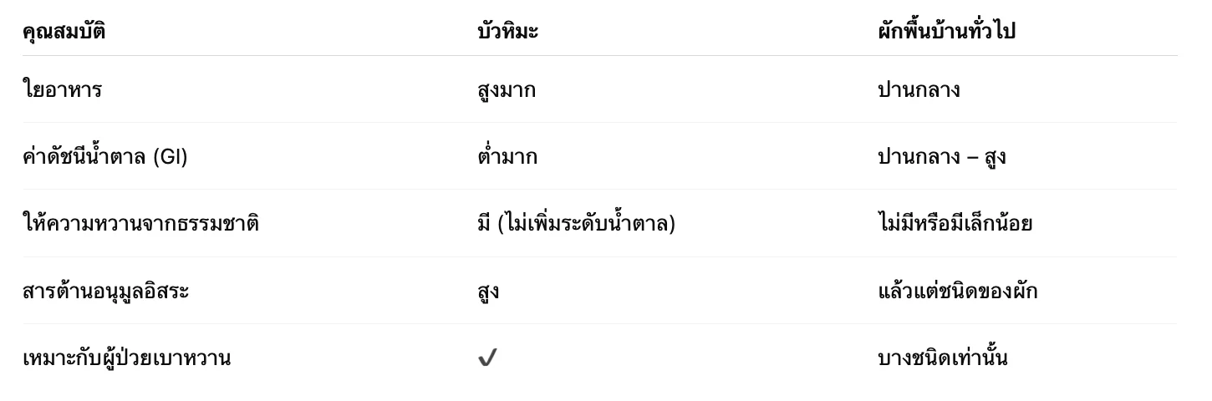The width and height of the screenshot is (1212, 401).
Task: Click the checkmark icon in the บัวหิมะ column
Action: (487, 358)
